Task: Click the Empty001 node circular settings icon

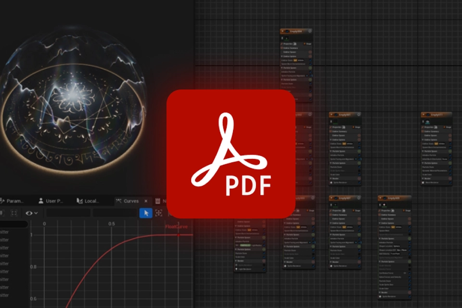Action: click(x=359, y=115)
